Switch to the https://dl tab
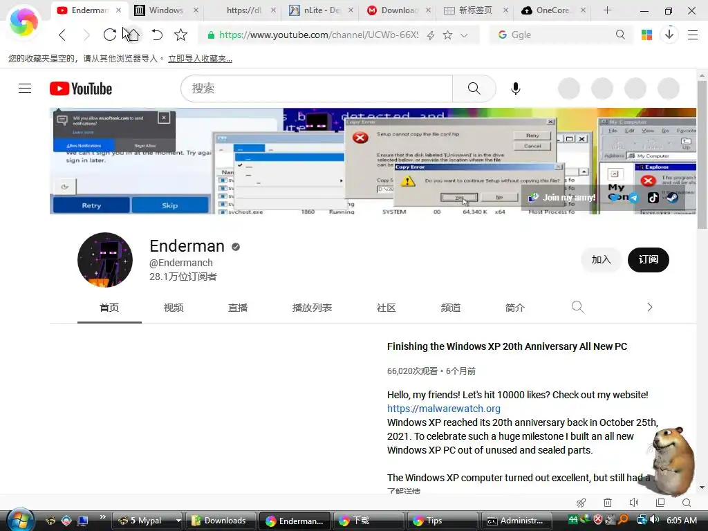This screenshot has height=531, width=708. pyautogui.click(x=244, y=10)
